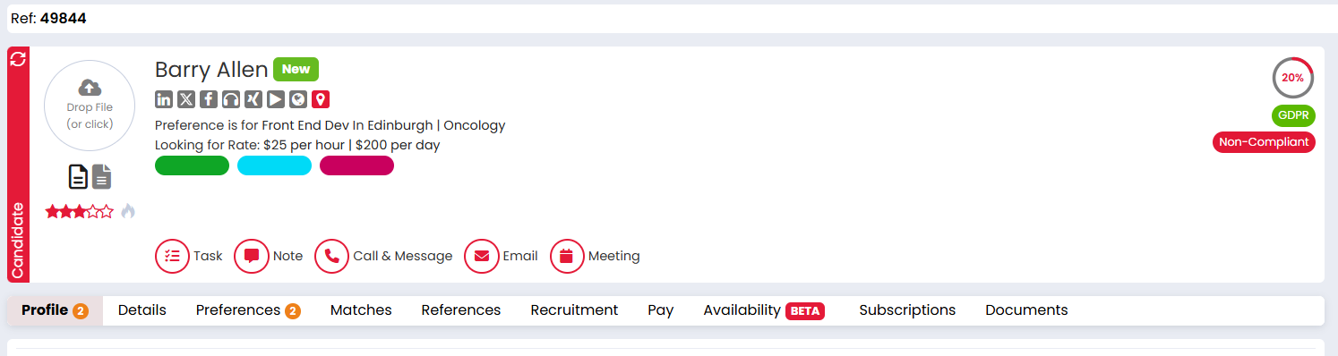The height and width of the screenshot is (356, 1338).
Task: Add a Note for the candidate
Action: tap(269, 256)
